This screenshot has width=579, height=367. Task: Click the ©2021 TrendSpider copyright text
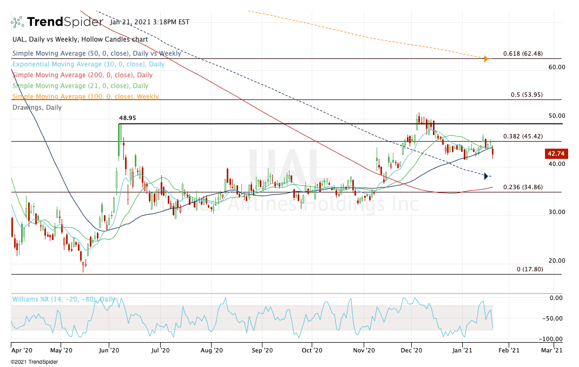point(34,362)
